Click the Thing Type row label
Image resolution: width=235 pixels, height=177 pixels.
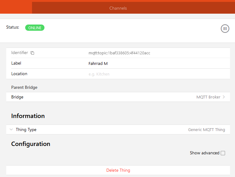pyautogui.click(x=26, y=130)
